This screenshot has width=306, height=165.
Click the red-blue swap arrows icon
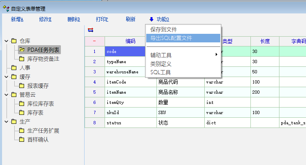pos(90,30)
